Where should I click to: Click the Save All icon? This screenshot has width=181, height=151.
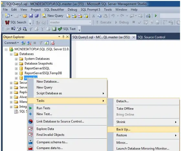pyautogui.click(x=37, y=16)
